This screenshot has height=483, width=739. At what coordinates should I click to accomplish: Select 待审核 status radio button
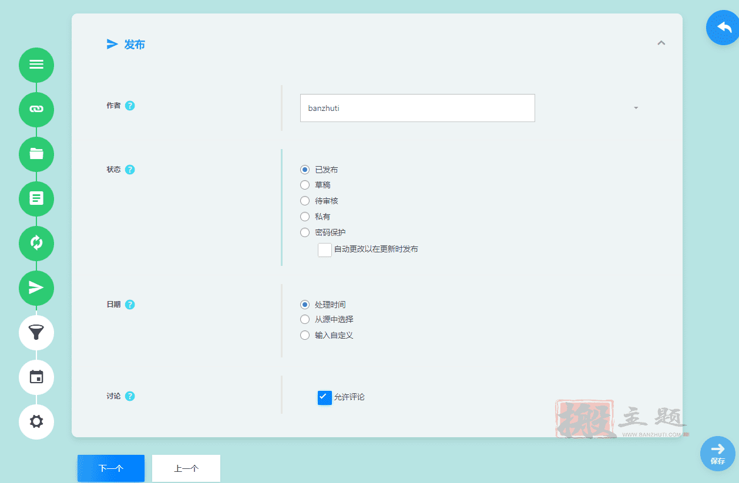pos(305,201)
